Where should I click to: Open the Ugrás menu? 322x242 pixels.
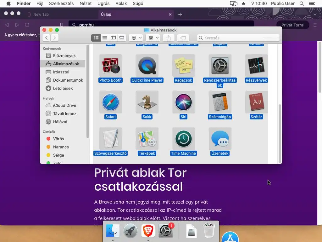coord(103,3)
